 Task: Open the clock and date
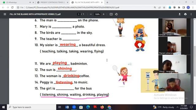[x=184, y=107]
